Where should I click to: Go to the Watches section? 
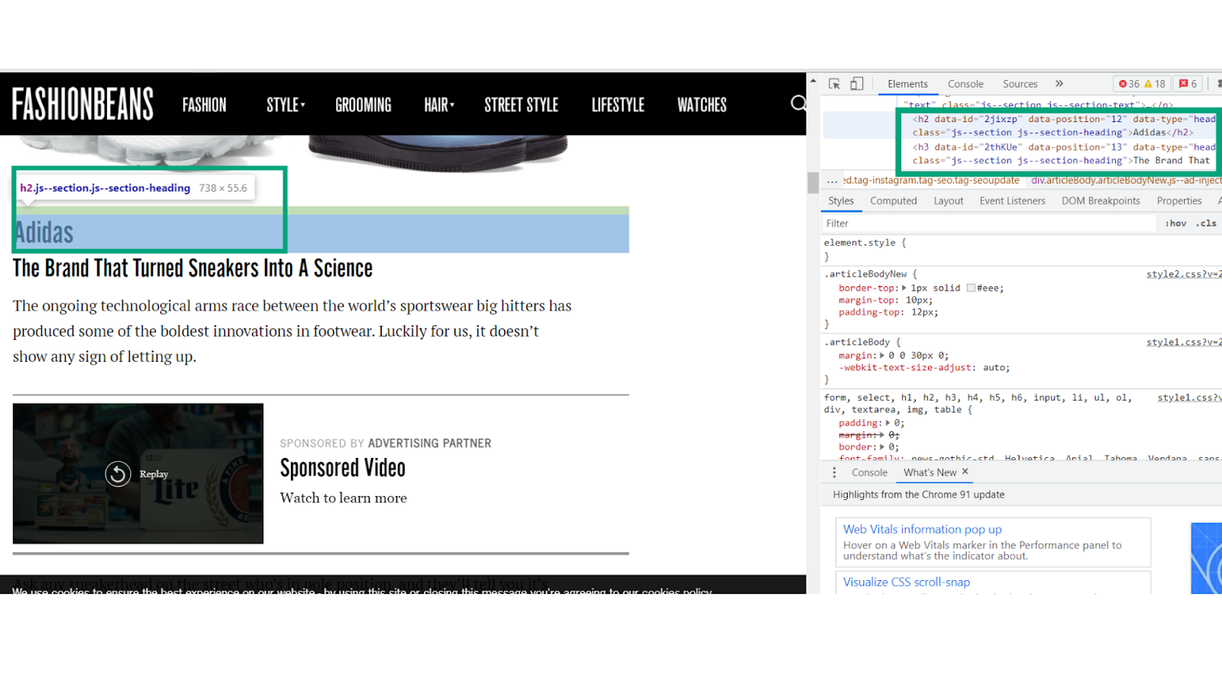pos(702,105)
